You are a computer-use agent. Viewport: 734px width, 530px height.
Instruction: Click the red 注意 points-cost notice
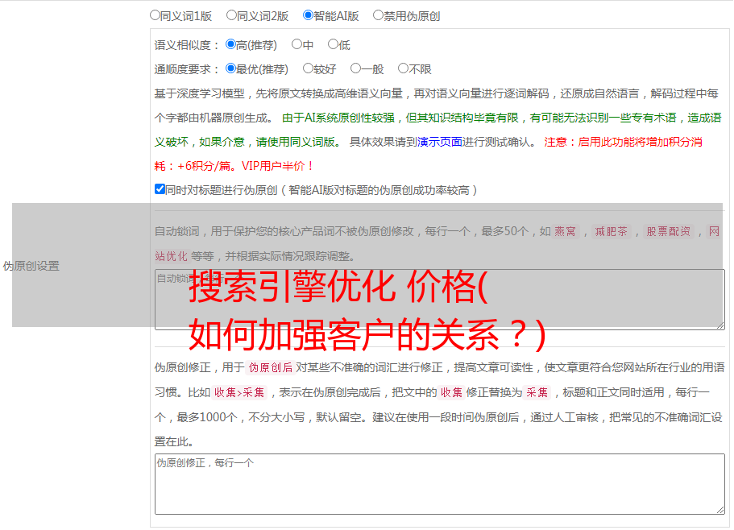428,154
